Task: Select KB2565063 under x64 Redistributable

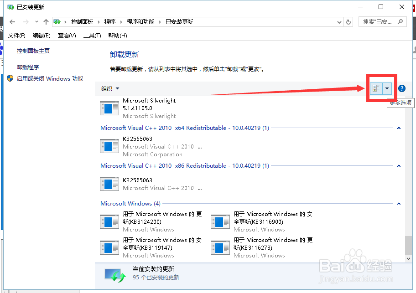Action: (151, 147)
